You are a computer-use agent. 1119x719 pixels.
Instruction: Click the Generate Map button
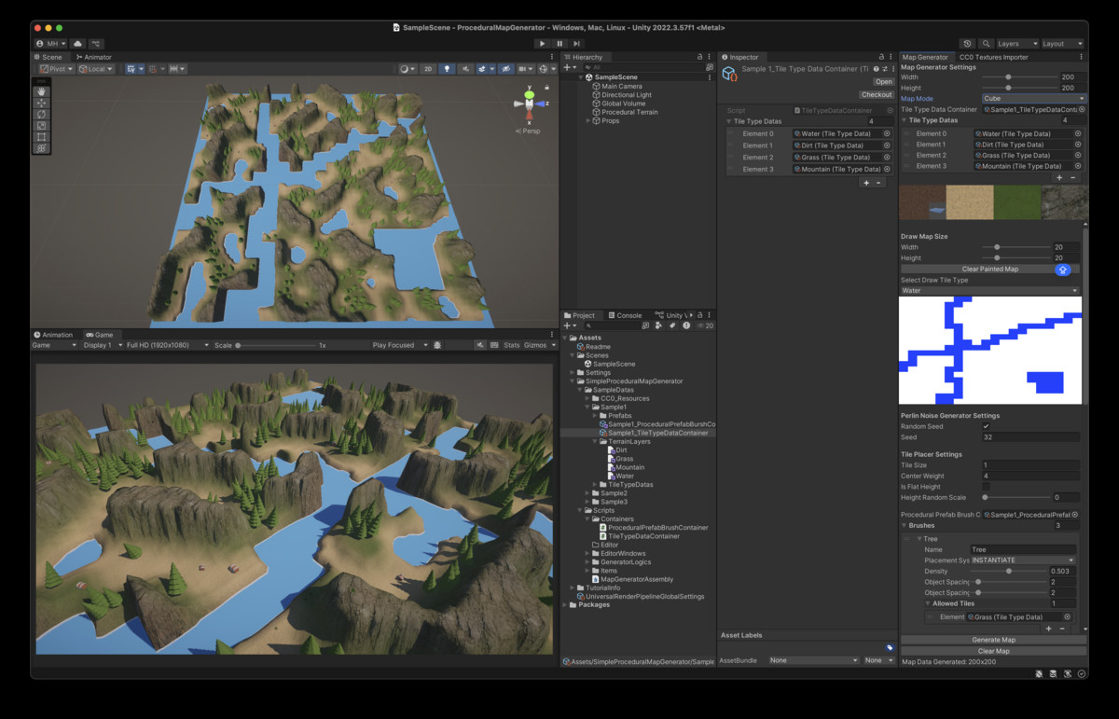pos(993,641)
